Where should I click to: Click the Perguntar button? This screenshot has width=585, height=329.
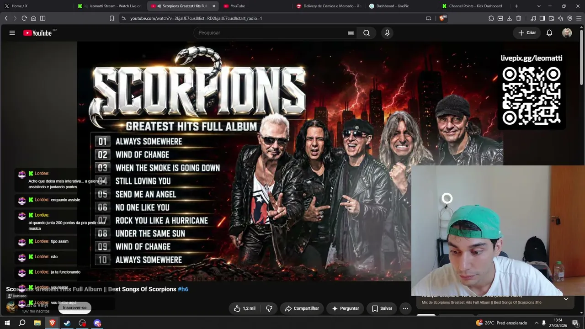click(x=346, y=308)
